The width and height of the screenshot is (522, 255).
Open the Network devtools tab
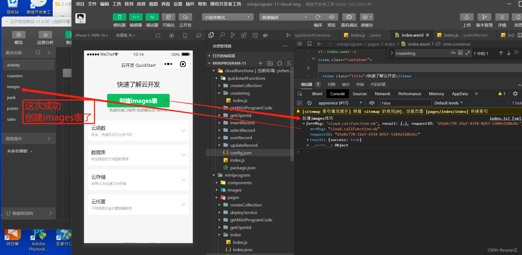(x=382, y=94)
